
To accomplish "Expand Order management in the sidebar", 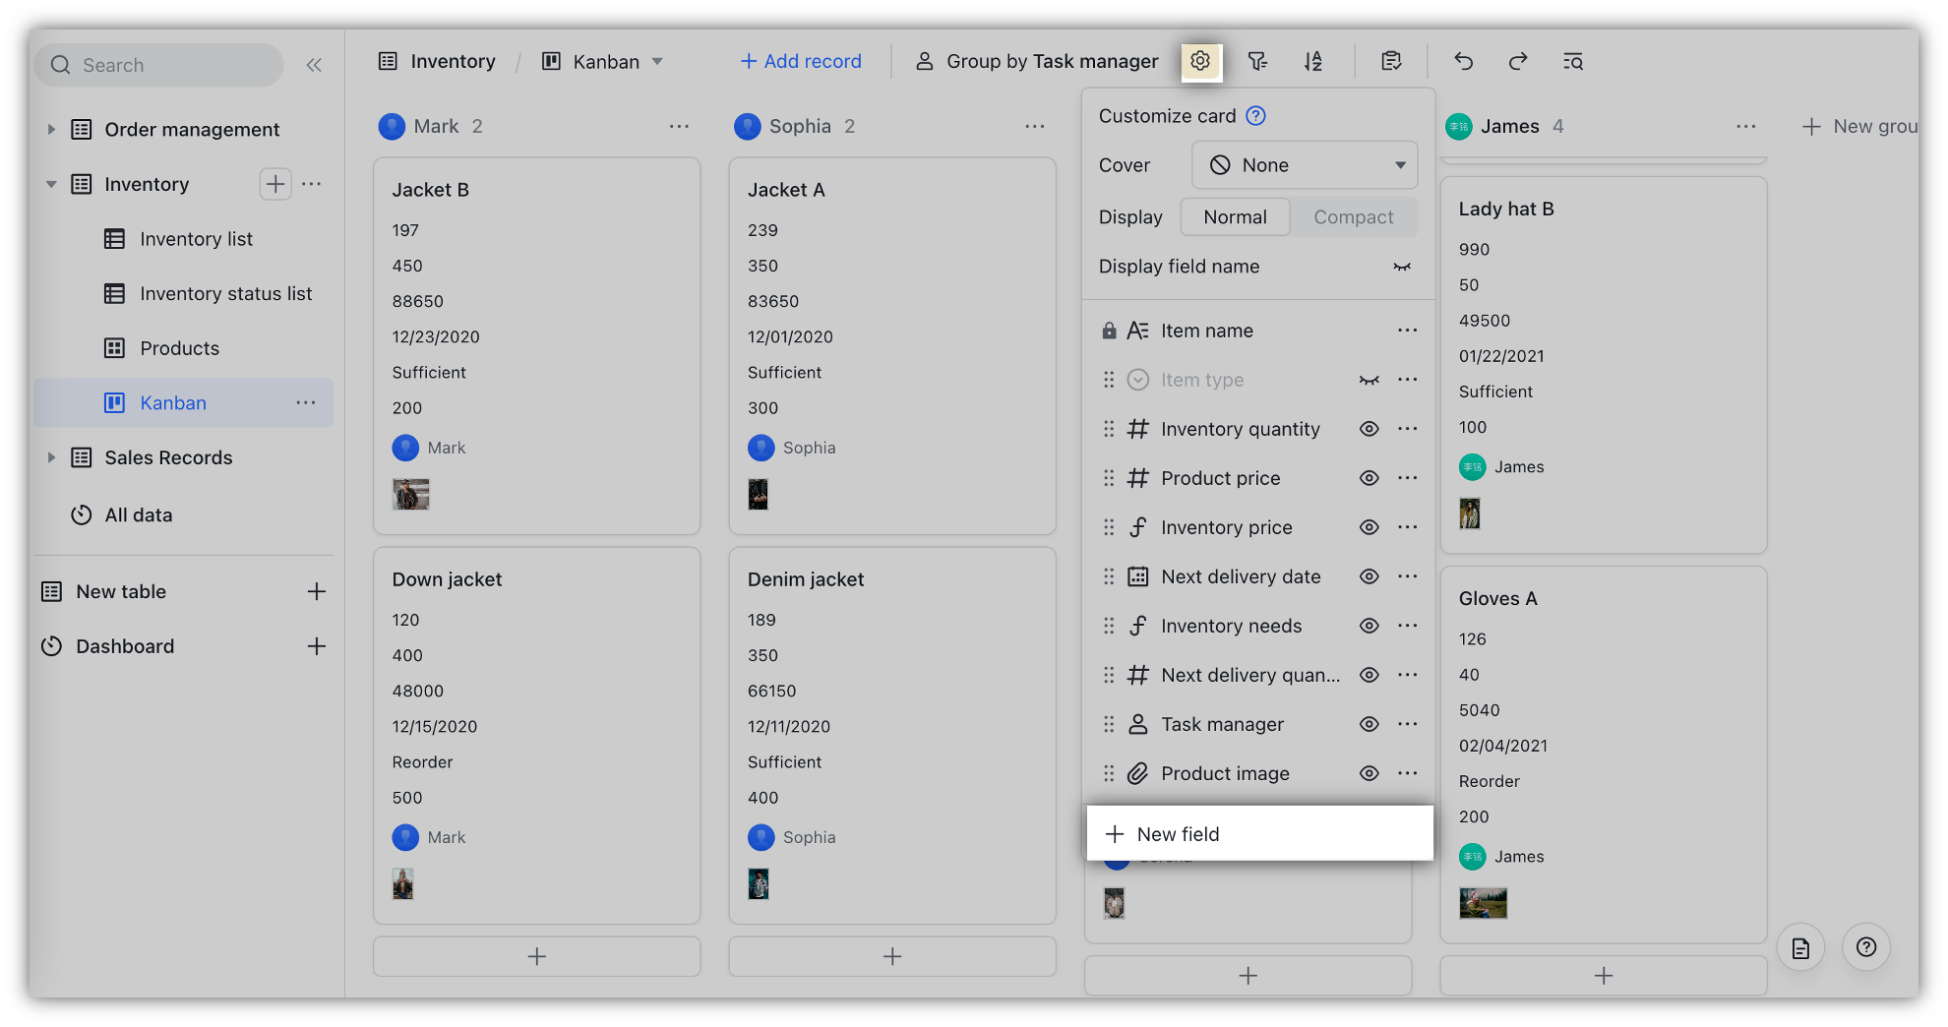I will coord(51,129).
